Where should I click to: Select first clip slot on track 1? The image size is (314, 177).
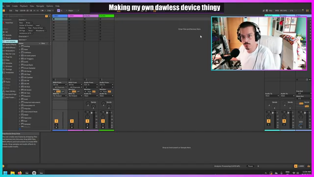click(60, 19)
